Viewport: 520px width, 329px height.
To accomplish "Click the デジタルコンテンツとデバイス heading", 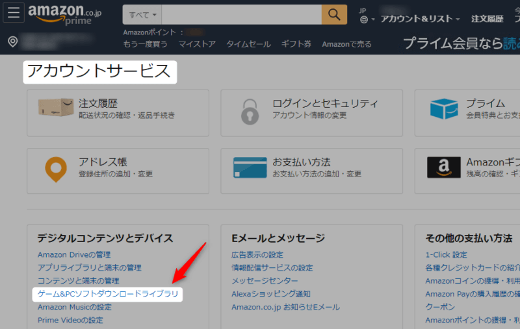I will click(x=105, y=238).
